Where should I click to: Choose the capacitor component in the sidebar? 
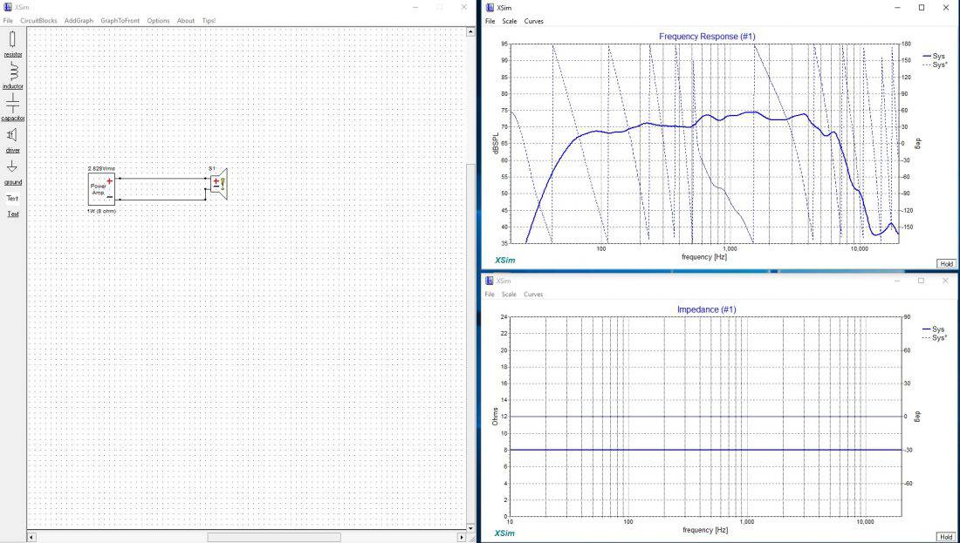(12, 104)
